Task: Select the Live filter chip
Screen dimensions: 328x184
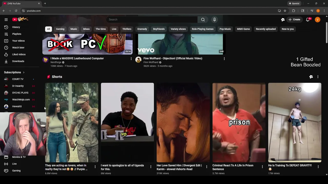Action: tap(114, 29)
